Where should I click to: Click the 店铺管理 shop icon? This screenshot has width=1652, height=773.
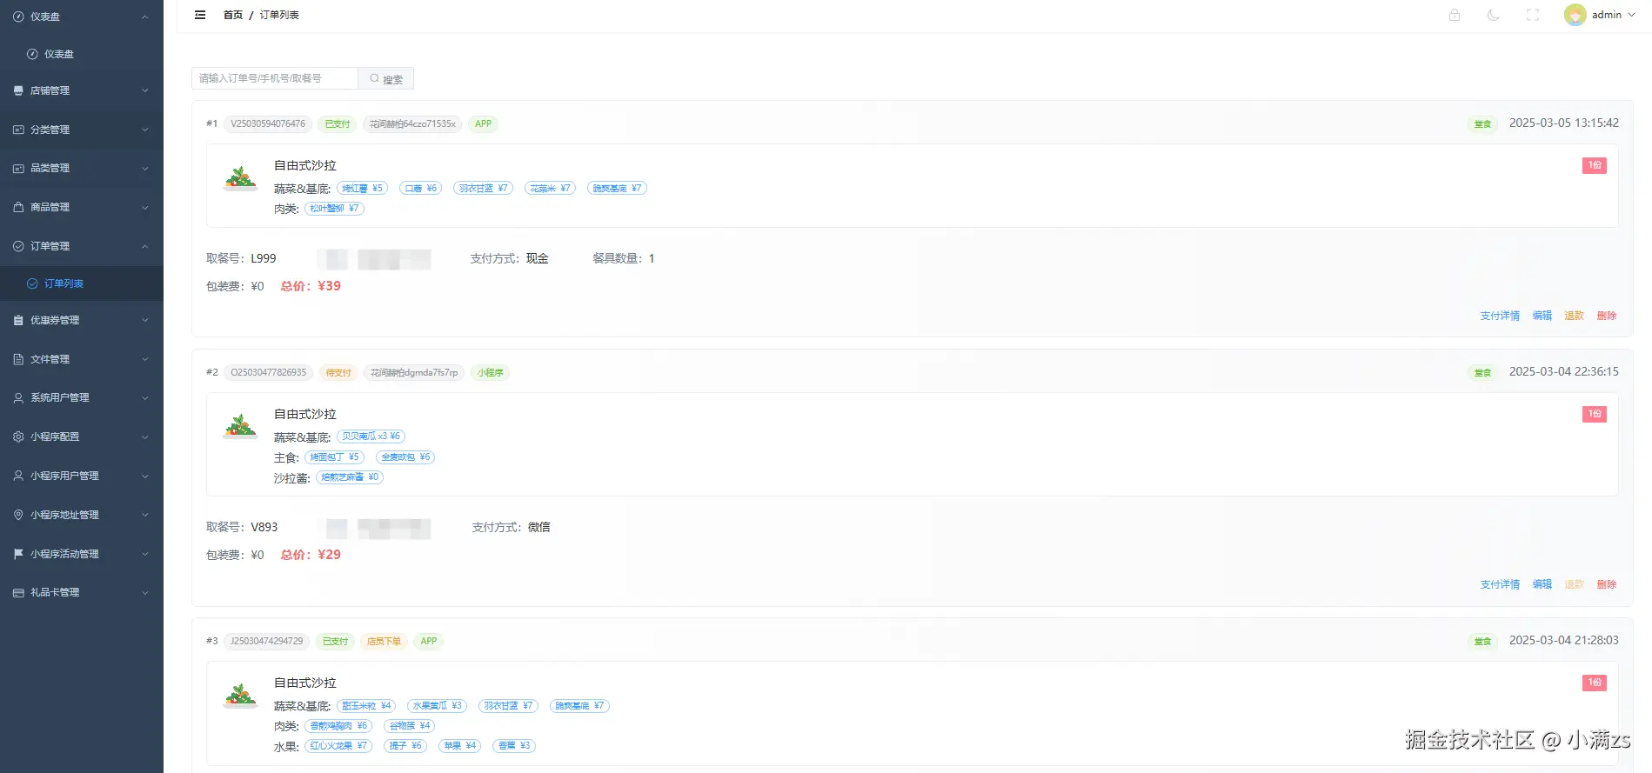coord(18,90)
